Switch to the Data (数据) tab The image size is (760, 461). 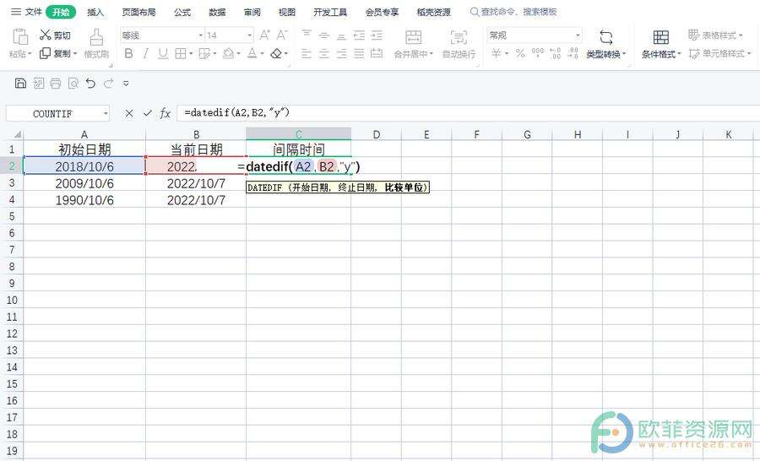tap(217, 12)
